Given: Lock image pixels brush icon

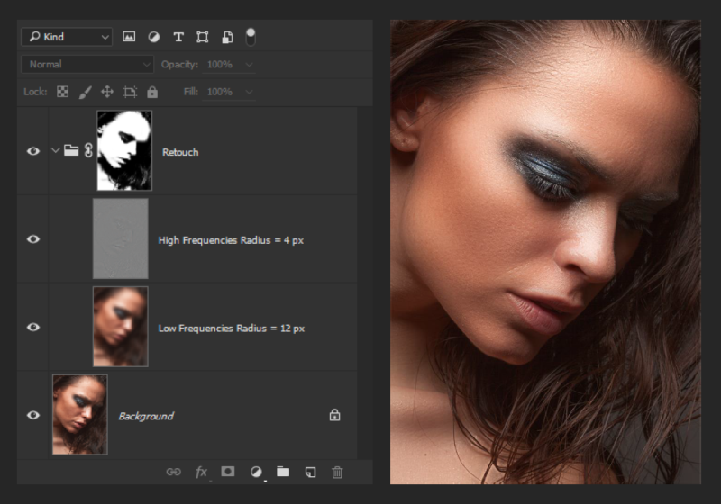Looking at the screenshot, I should (x=85, y=93).
